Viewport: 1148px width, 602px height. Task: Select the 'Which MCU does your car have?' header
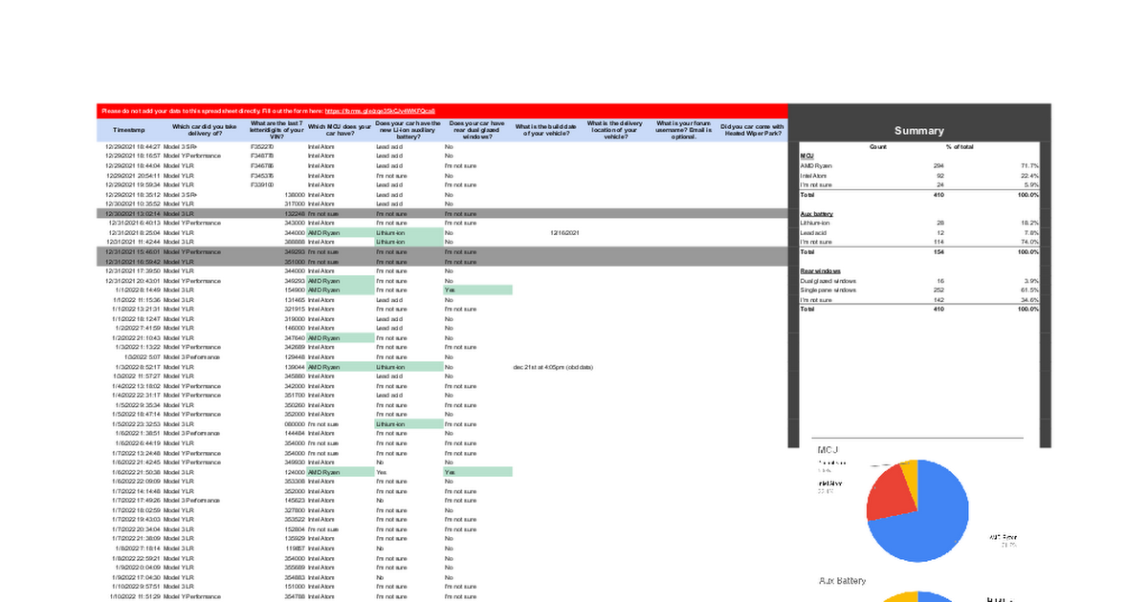(x=340, y=129)
